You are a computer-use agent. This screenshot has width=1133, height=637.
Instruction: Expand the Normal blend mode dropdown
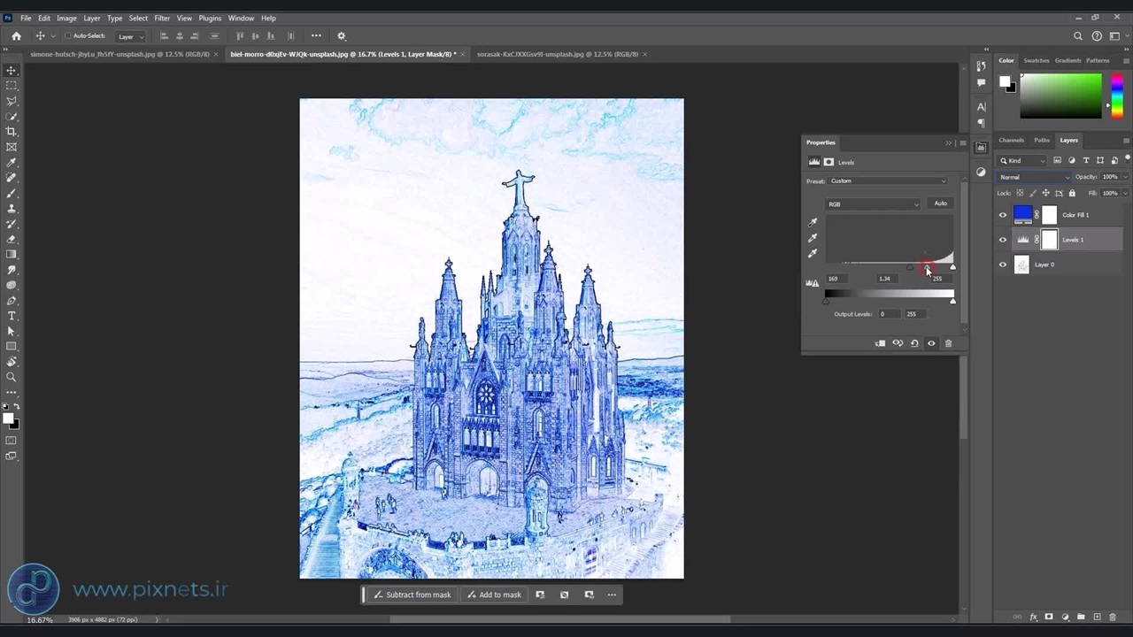1034,177
